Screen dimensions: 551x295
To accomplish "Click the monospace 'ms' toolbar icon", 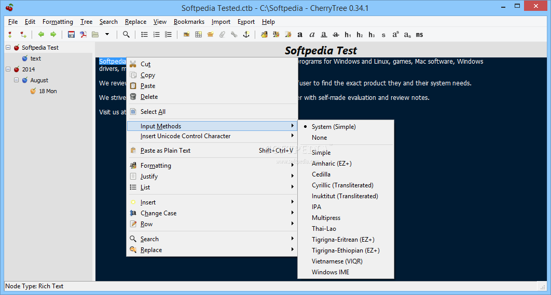I will pos(419,34).
